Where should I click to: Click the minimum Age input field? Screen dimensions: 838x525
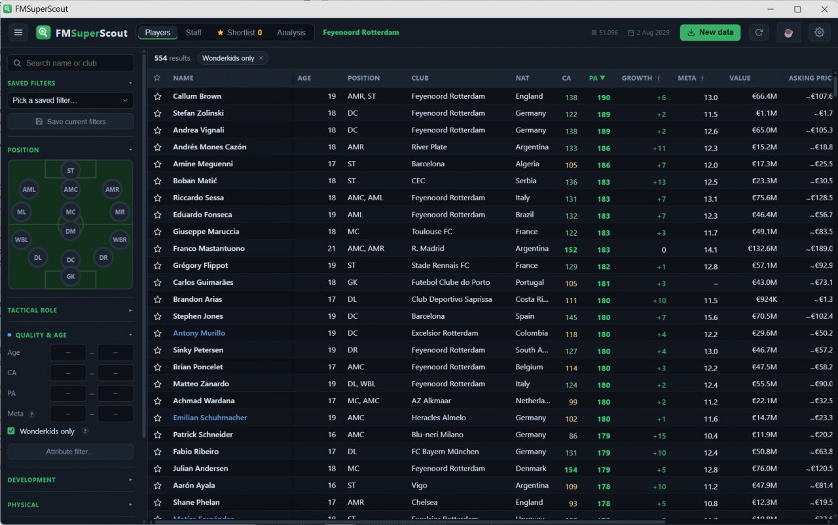pos(68,353)
